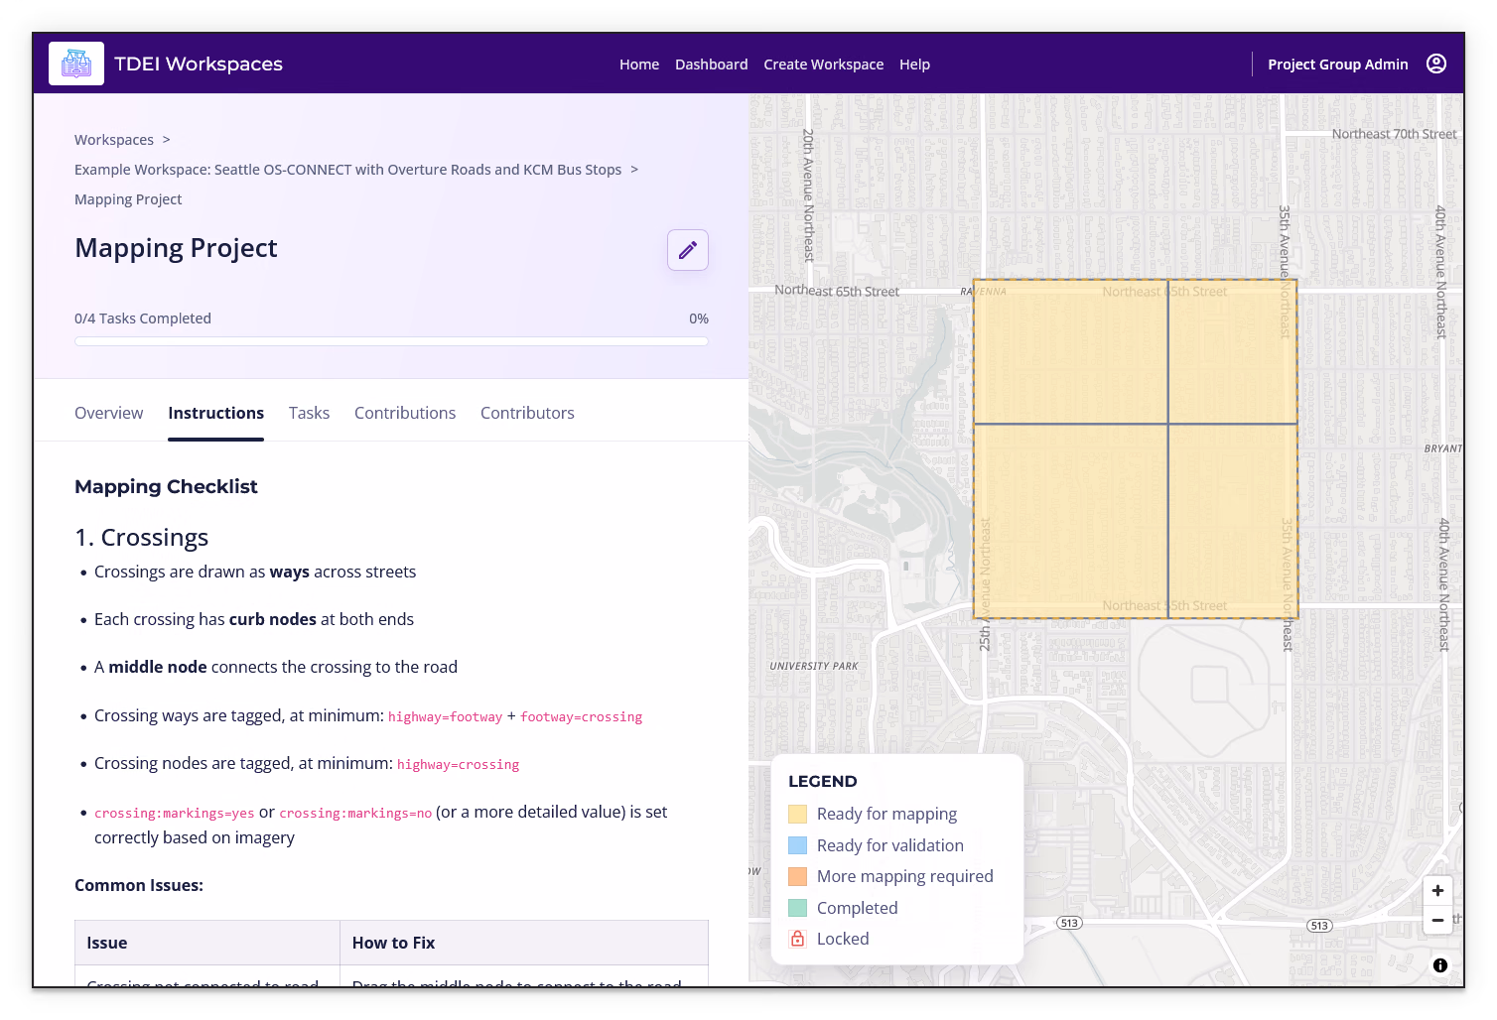Click the Ready for validation blue swatch
The image size is (1497, 1020).
point(797,845)
